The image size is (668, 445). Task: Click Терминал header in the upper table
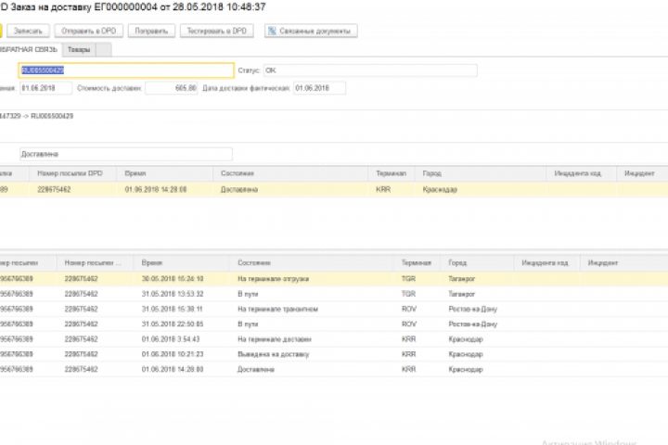tap(392, 173)
